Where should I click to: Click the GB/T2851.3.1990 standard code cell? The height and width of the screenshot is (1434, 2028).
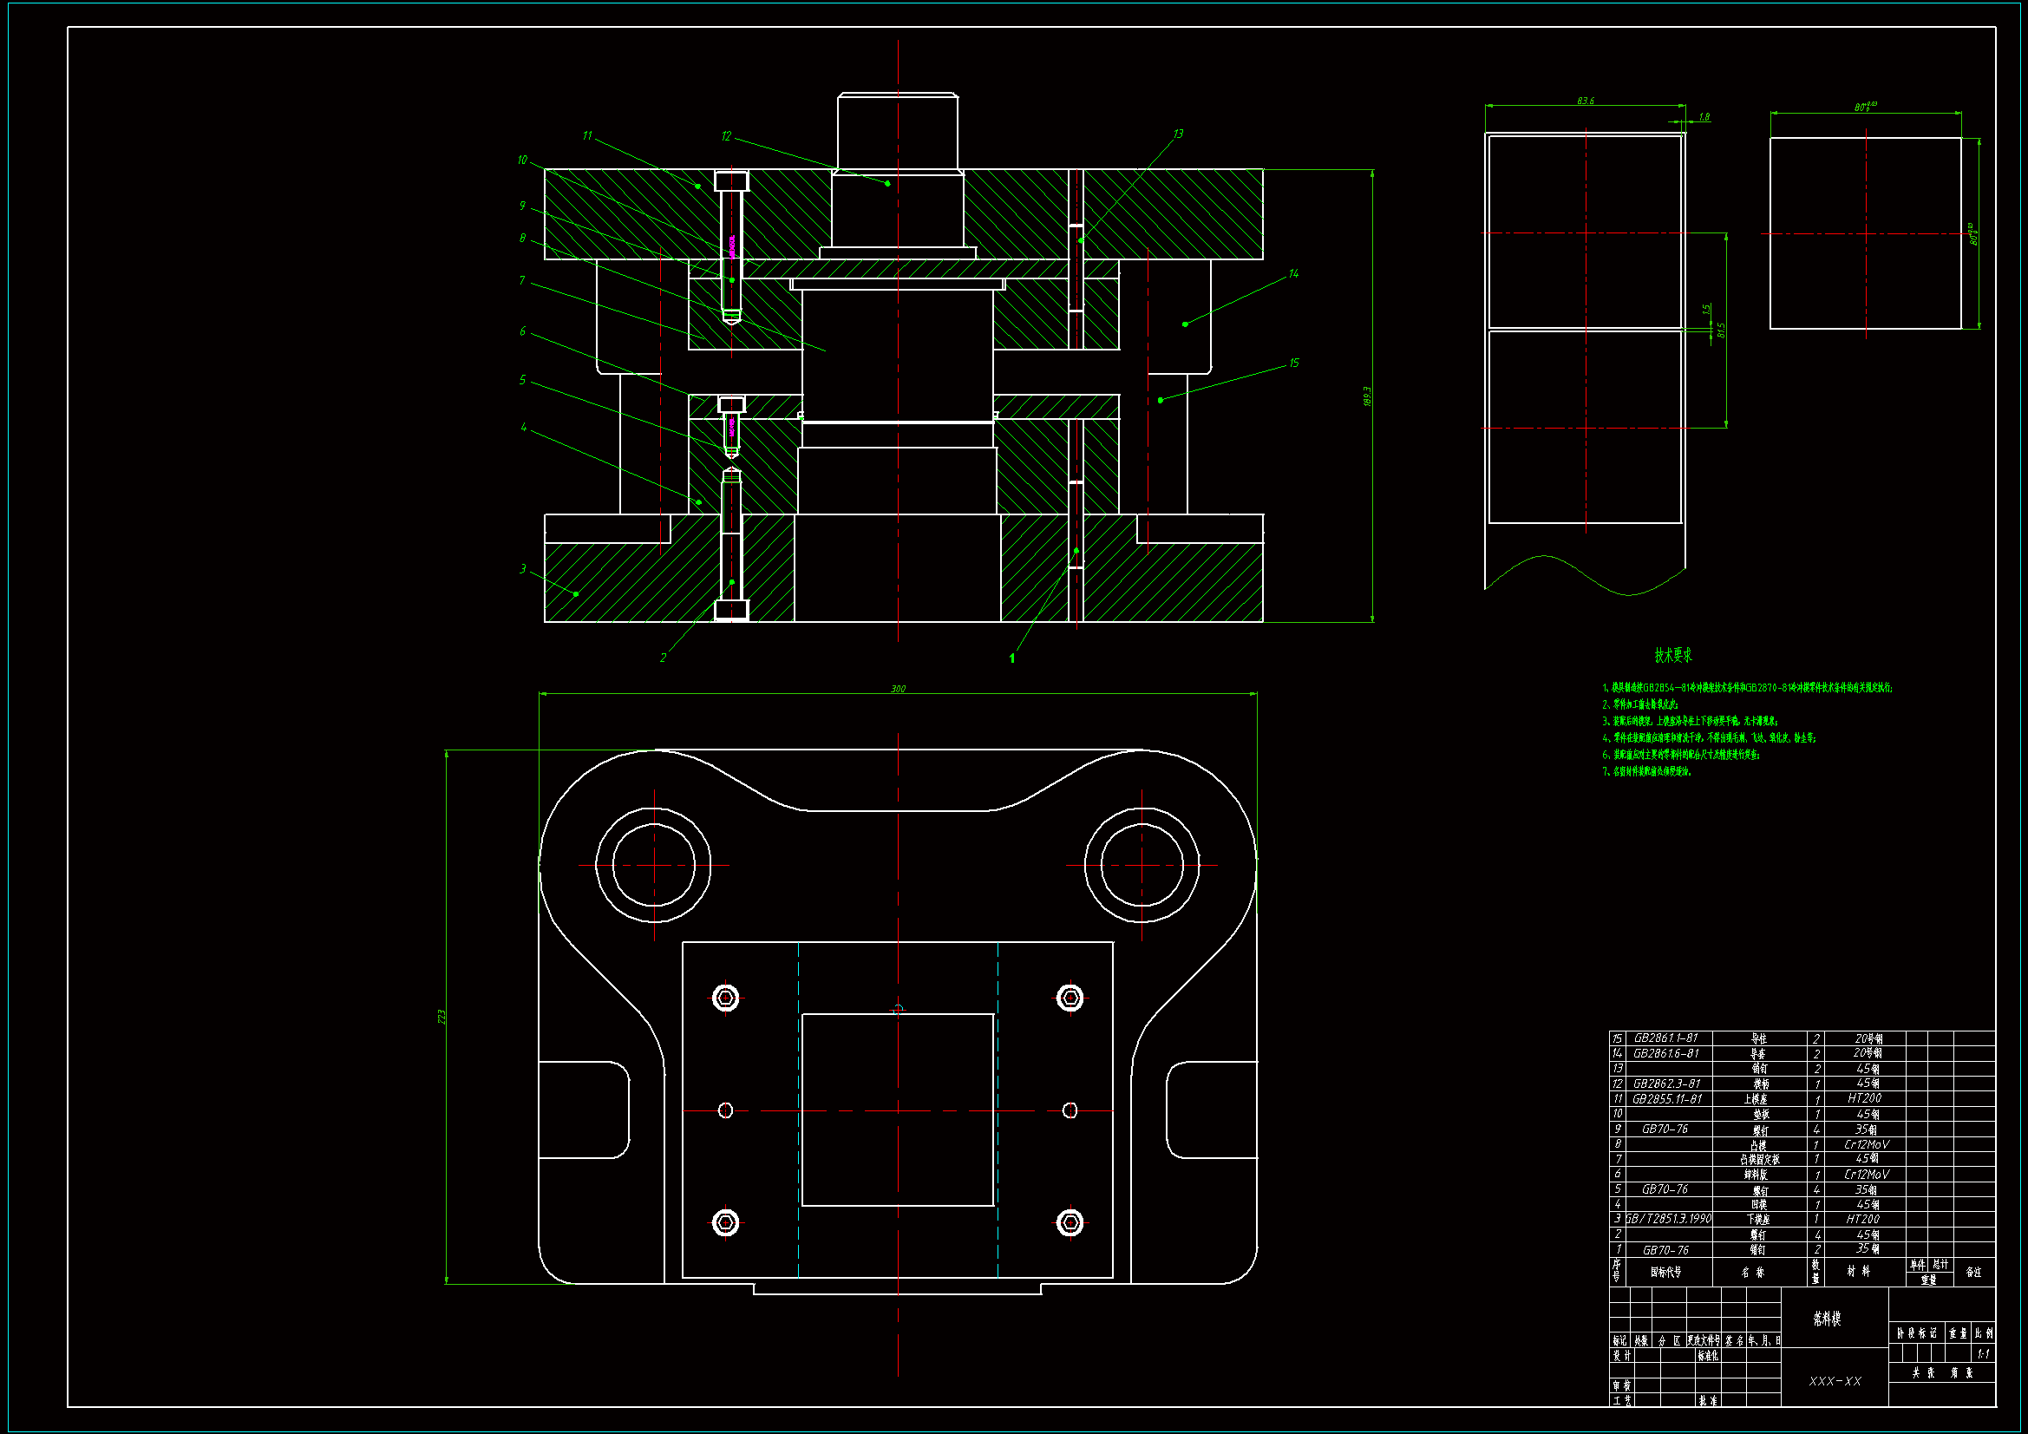click(1669, 1220)
